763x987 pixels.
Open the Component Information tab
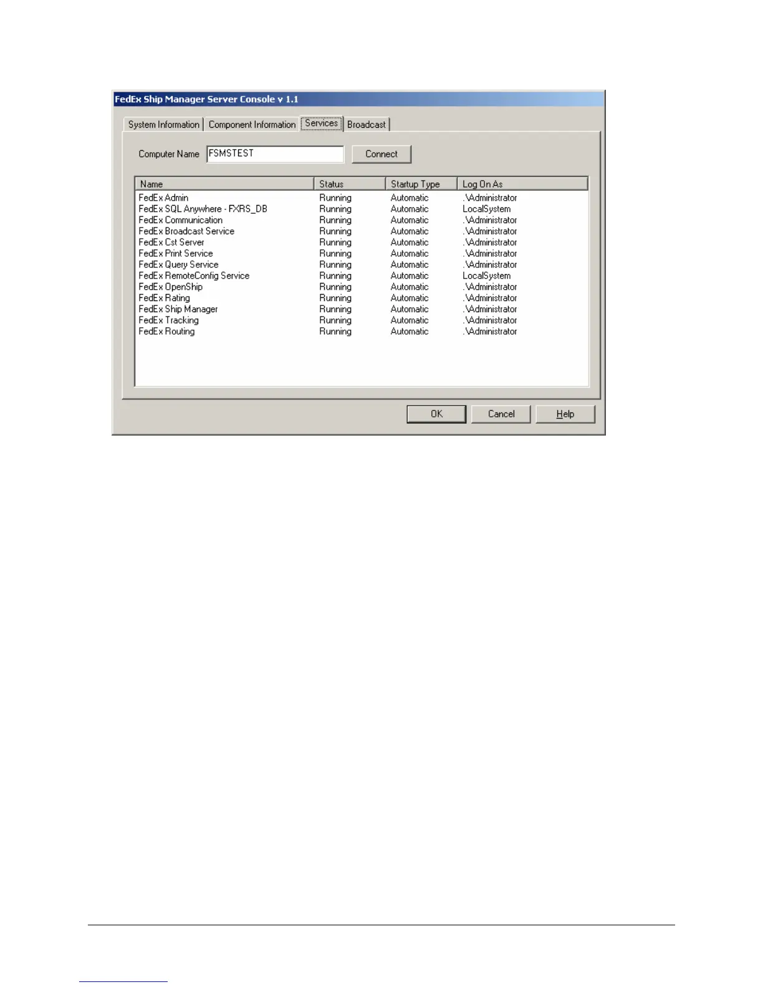coord(252,125)
